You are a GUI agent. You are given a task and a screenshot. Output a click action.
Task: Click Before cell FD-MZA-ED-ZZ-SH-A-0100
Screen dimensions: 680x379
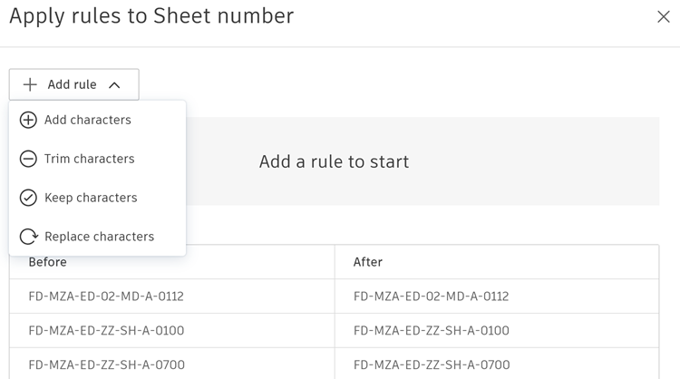(106, 331)
